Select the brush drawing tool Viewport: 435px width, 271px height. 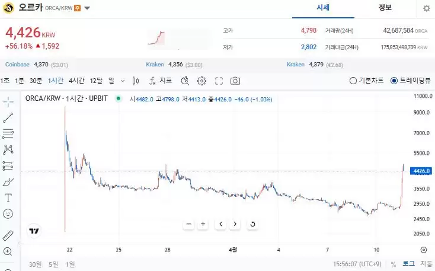click(8, 182)
